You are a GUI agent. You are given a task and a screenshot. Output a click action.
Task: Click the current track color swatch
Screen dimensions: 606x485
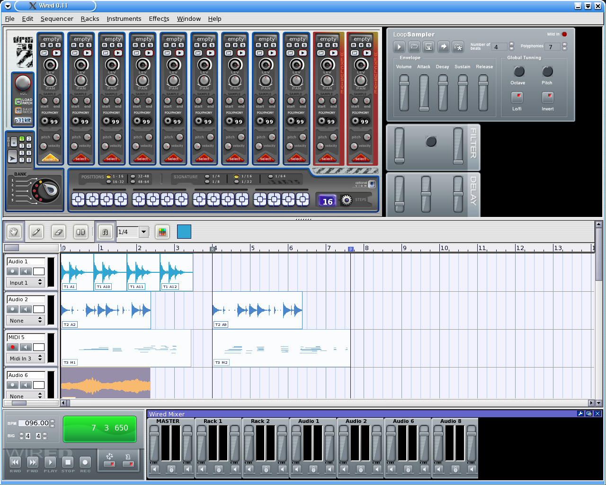pyautogui.click(x=184, y=232)
